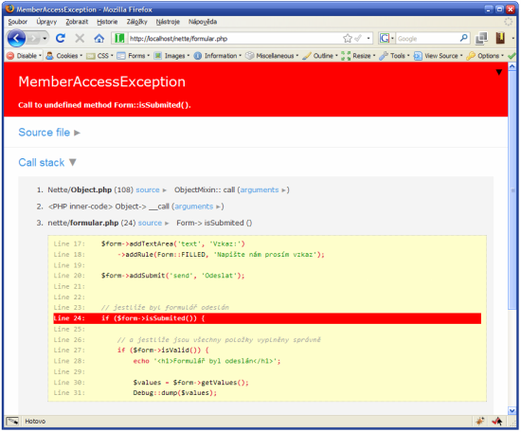This screenshot has width=521, height=432.
Task: Click the vertical scrollbar thumb
Action: pos(512,190)
